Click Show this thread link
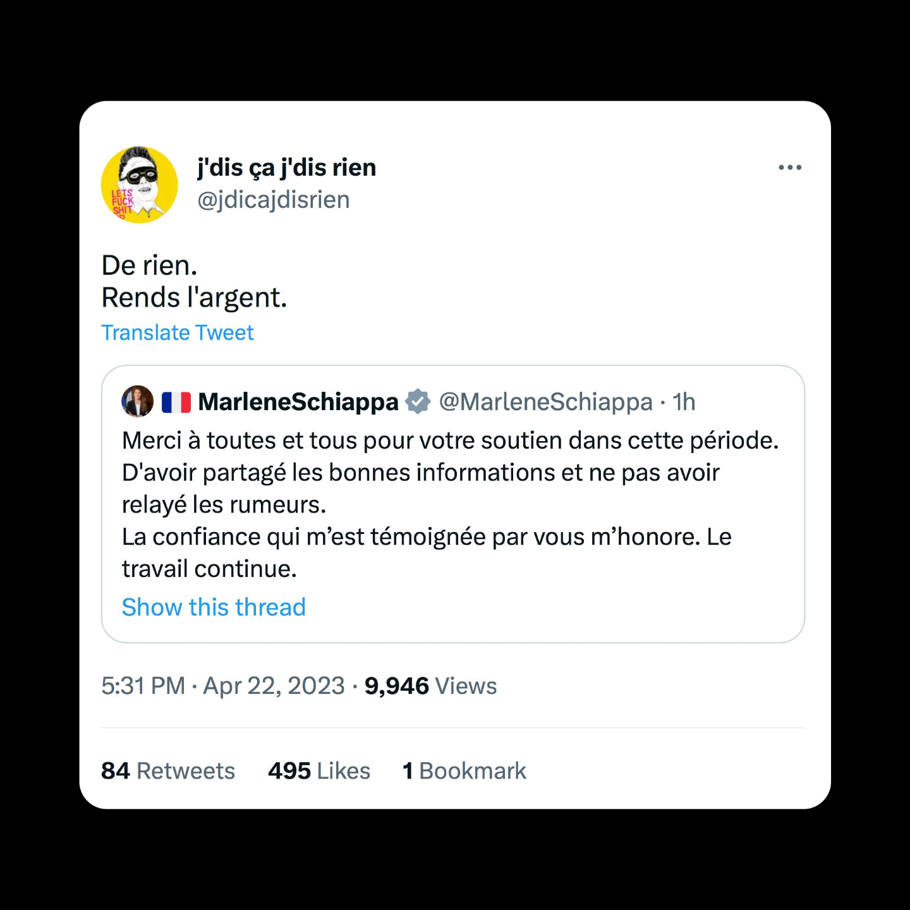This screenshot has height=910, width=910. pyautogui.click(x=214, y=607)
